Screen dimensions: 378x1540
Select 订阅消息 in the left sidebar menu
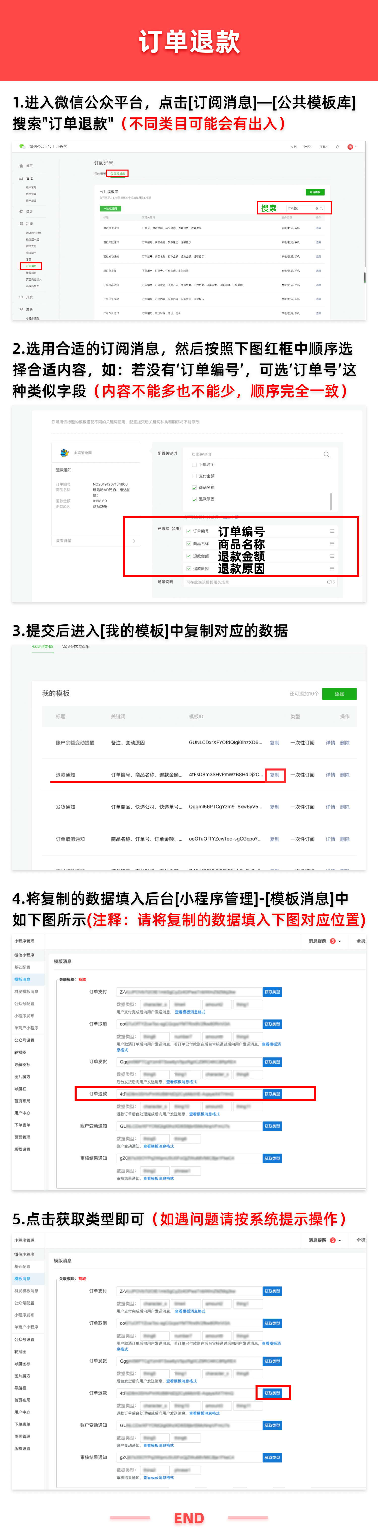click(30, 266)
